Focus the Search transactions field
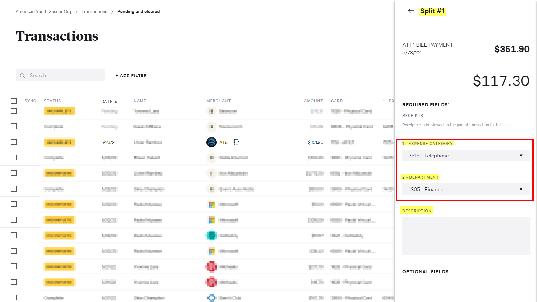This screenshot has height=302, width=537. (65, 75)
